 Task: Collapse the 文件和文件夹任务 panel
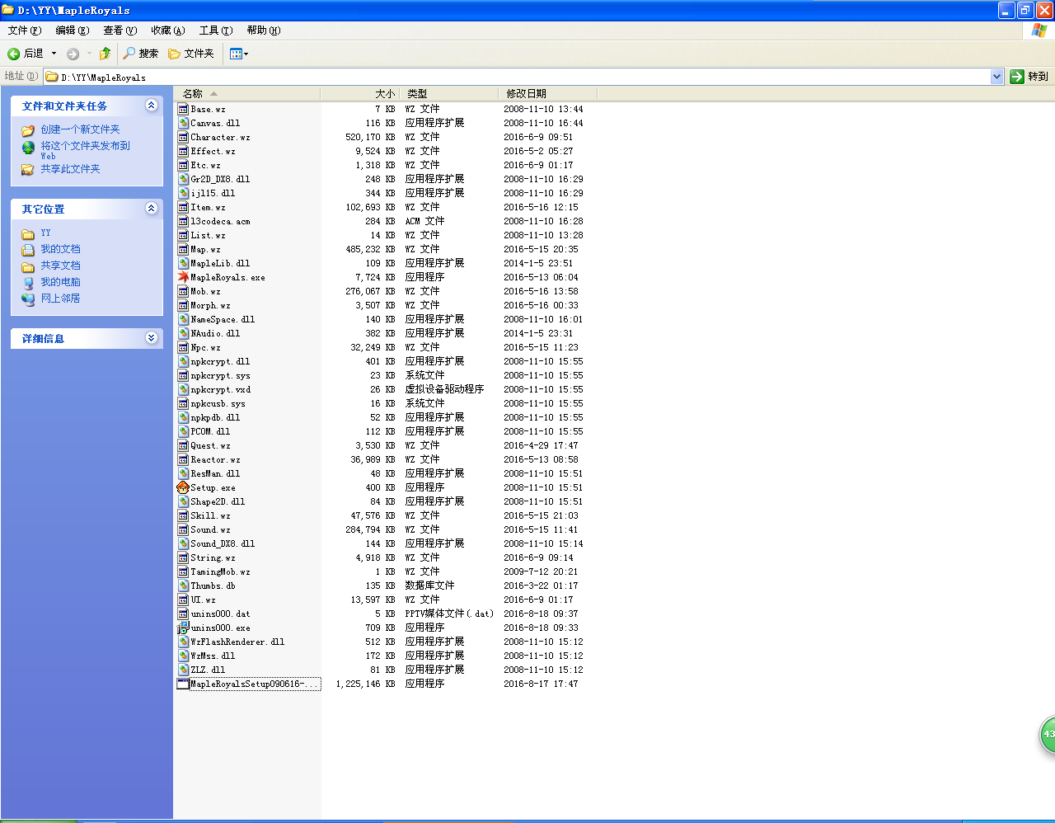click(151, 106)
